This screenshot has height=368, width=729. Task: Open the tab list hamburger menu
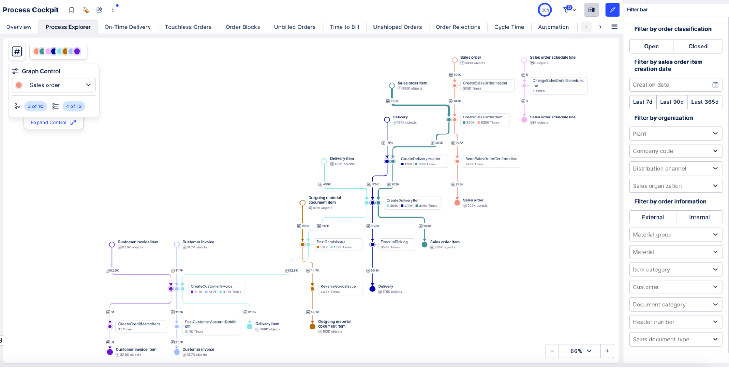click(x=614, y=27)
